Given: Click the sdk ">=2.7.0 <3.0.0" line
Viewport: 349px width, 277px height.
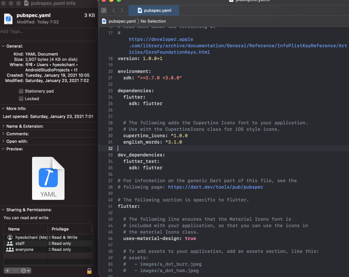Looking at the screenshot, I should pyautogui.click(x=153, y=78).
